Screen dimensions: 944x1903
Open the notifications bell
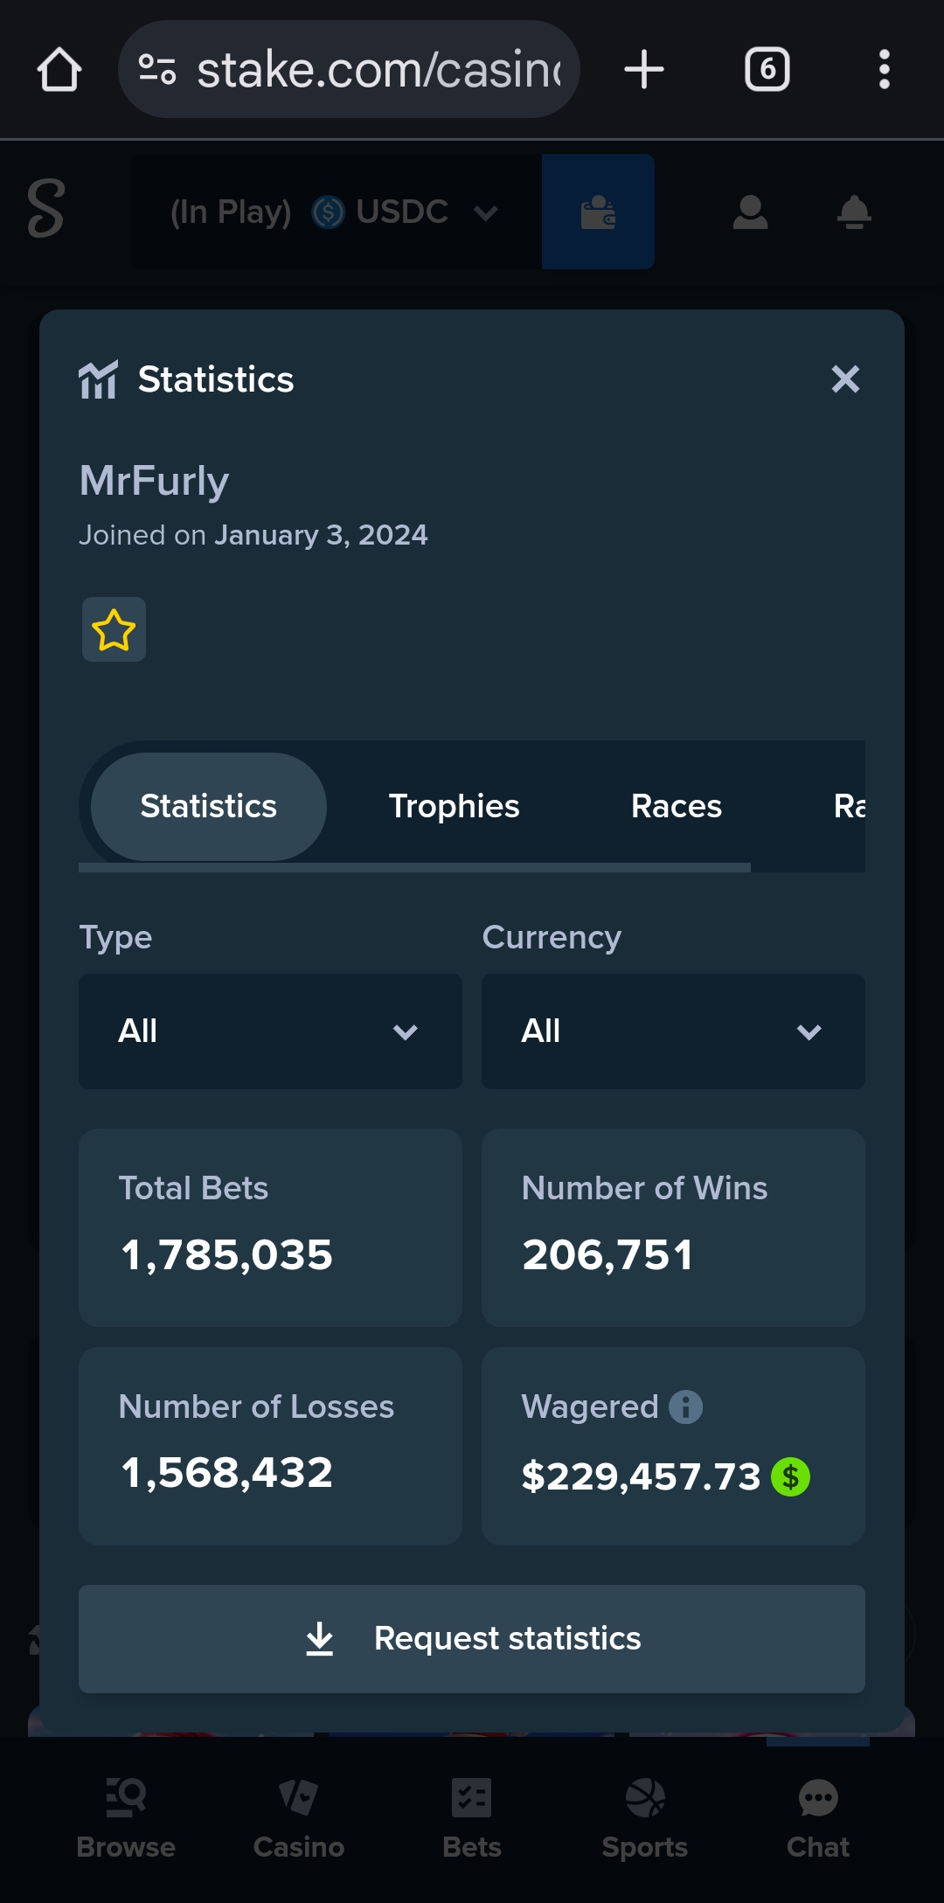[854, 212]
